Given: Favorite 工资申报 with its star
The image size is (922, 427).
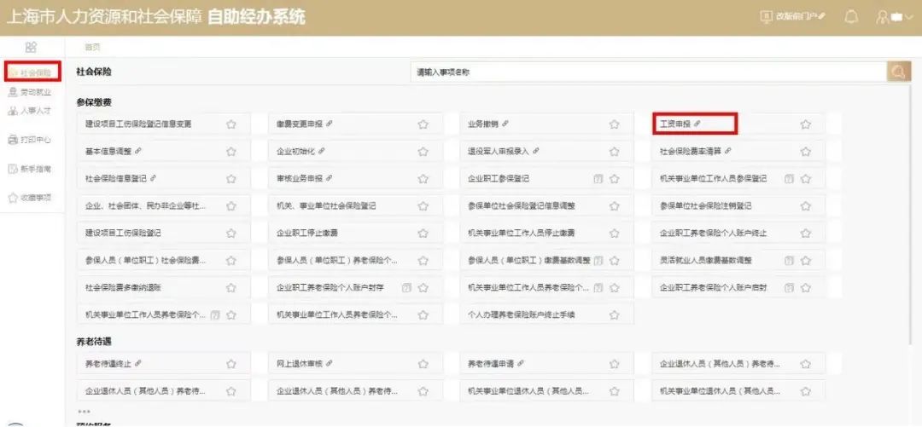Looking at the screenshot, I should point(805,124).
